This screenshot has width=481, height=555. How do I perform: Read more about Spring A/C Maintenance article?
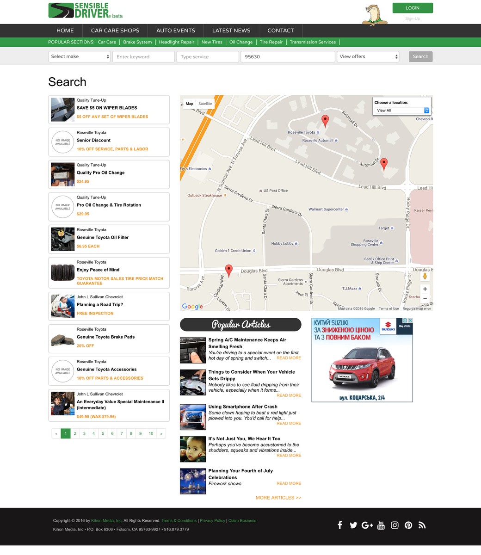289,358
